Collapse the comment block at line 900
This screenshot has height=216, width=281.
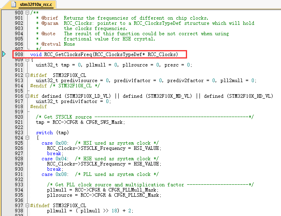point(28,12)
